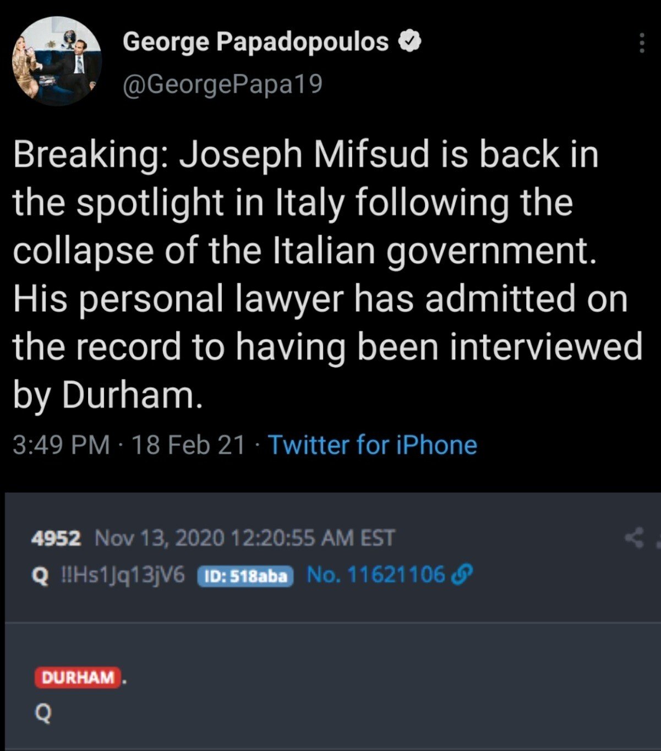This screenshot has height=751, width=661.
Task: Open the tweet's three-dot more options menu
Action: point(641,42)
